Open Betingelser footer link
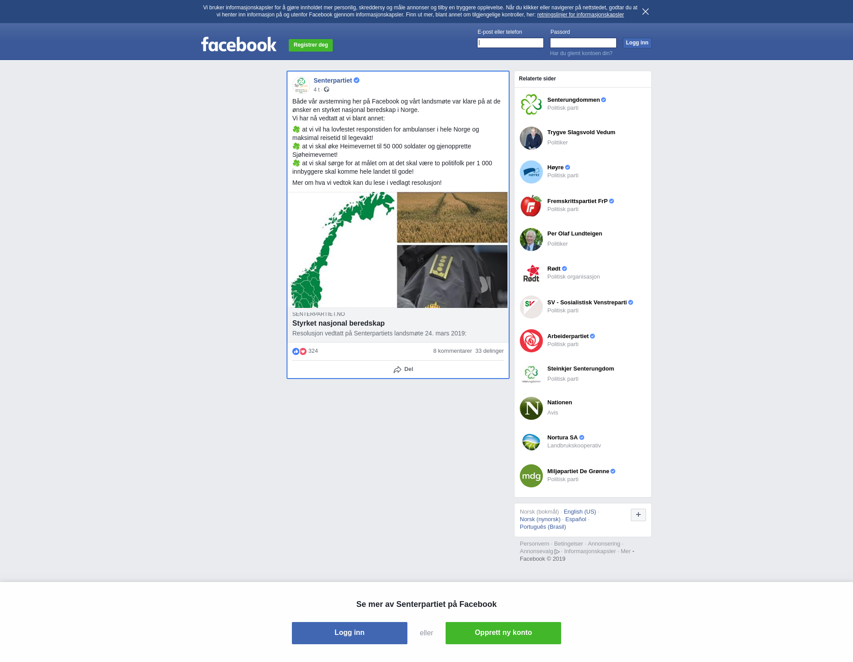This screenshot has height=662, width=853. [x=568, y=544]
